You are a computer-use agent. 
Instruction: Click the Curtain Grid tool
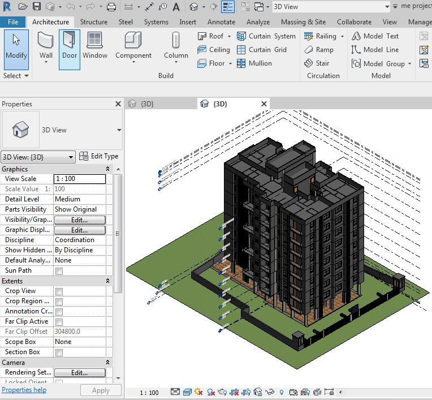pyautogui.click(x=262, y=50)
